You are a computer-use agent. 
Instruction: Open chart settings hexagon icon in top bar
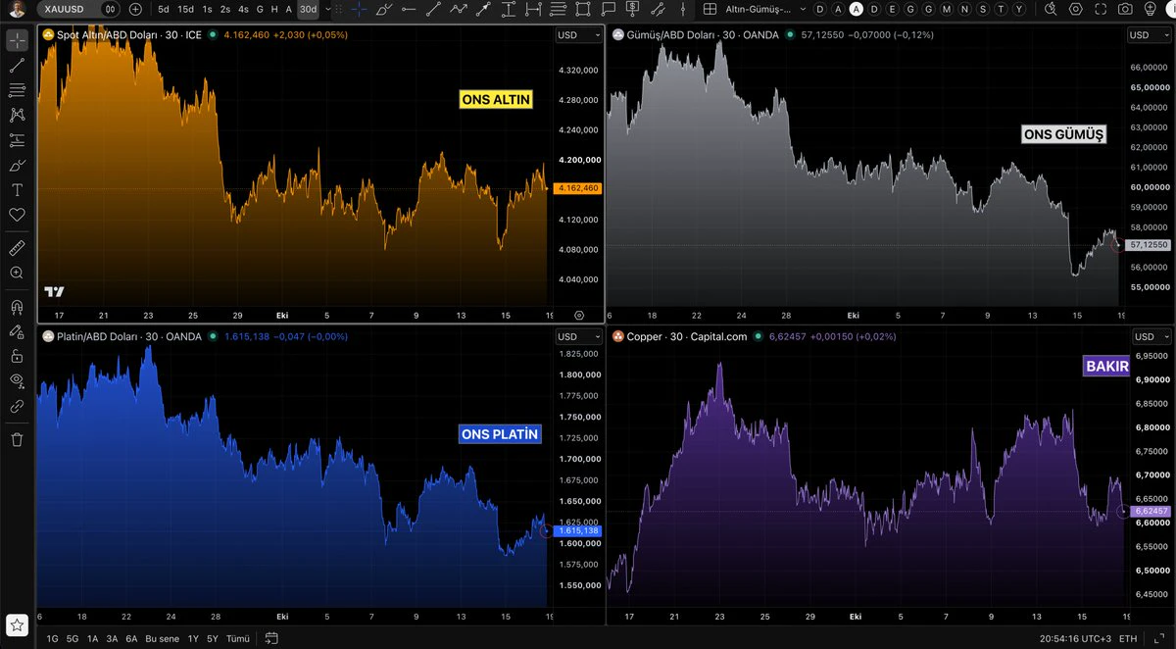point(1075,9)
